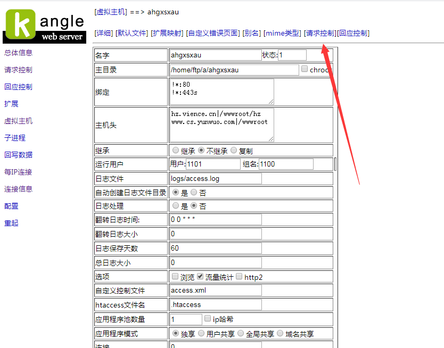444x348 pixels.
Task: Select the 复制 inheritance radio button
Action: [234, 151]
